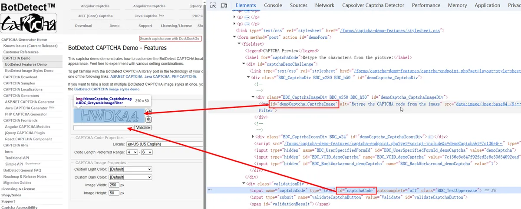Open the Support nav link in top bar
The height and width of the screenshot is (209, 521).
(x=145, y=26)
